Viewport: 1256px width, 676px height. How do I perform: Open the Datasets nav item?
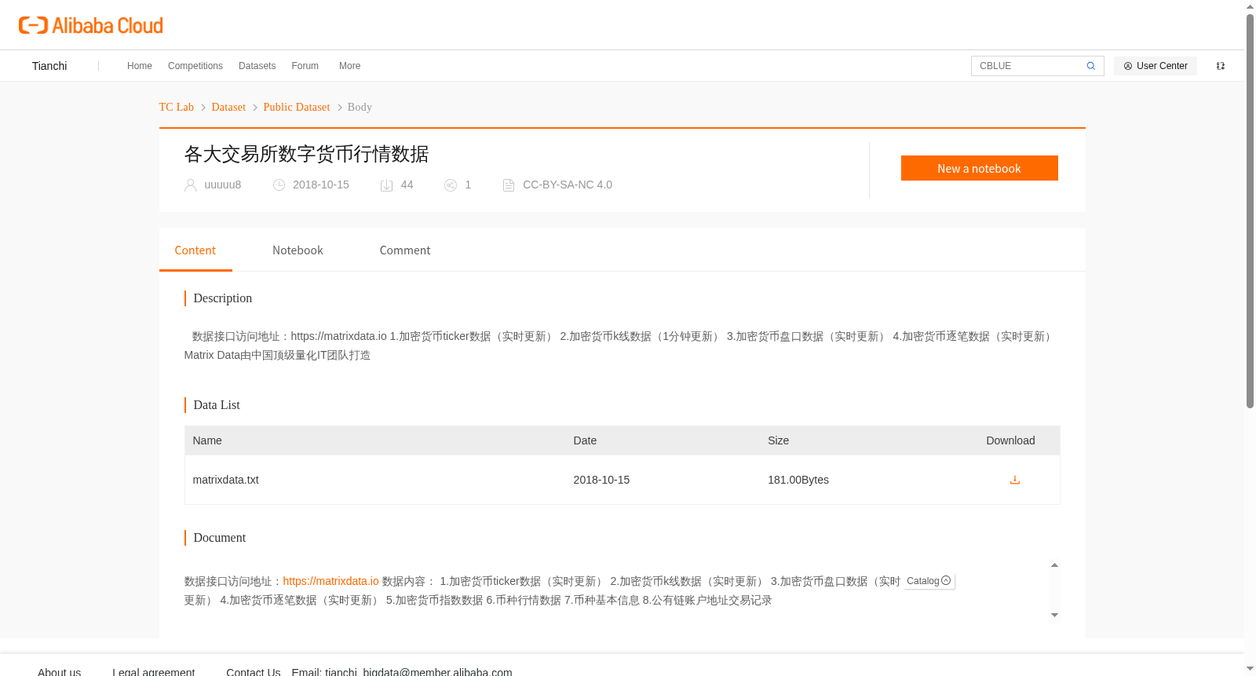click(257, 66)
